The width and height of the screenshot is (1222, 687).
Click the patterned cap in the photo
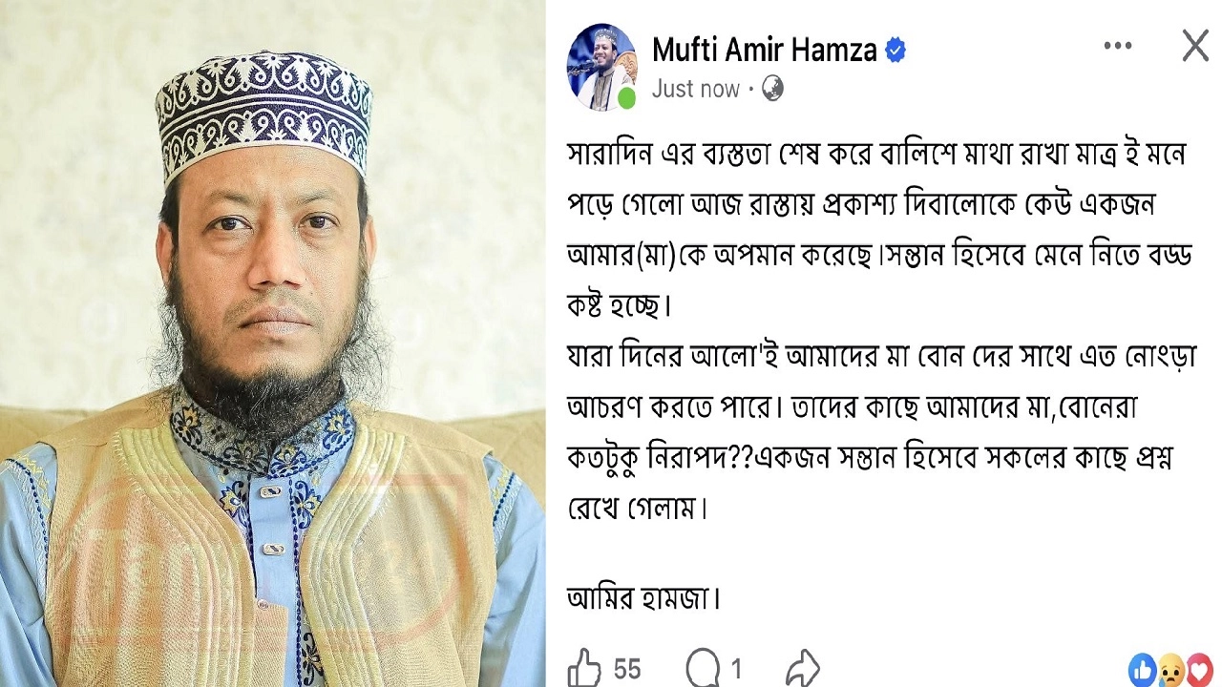tap(263, 114)
